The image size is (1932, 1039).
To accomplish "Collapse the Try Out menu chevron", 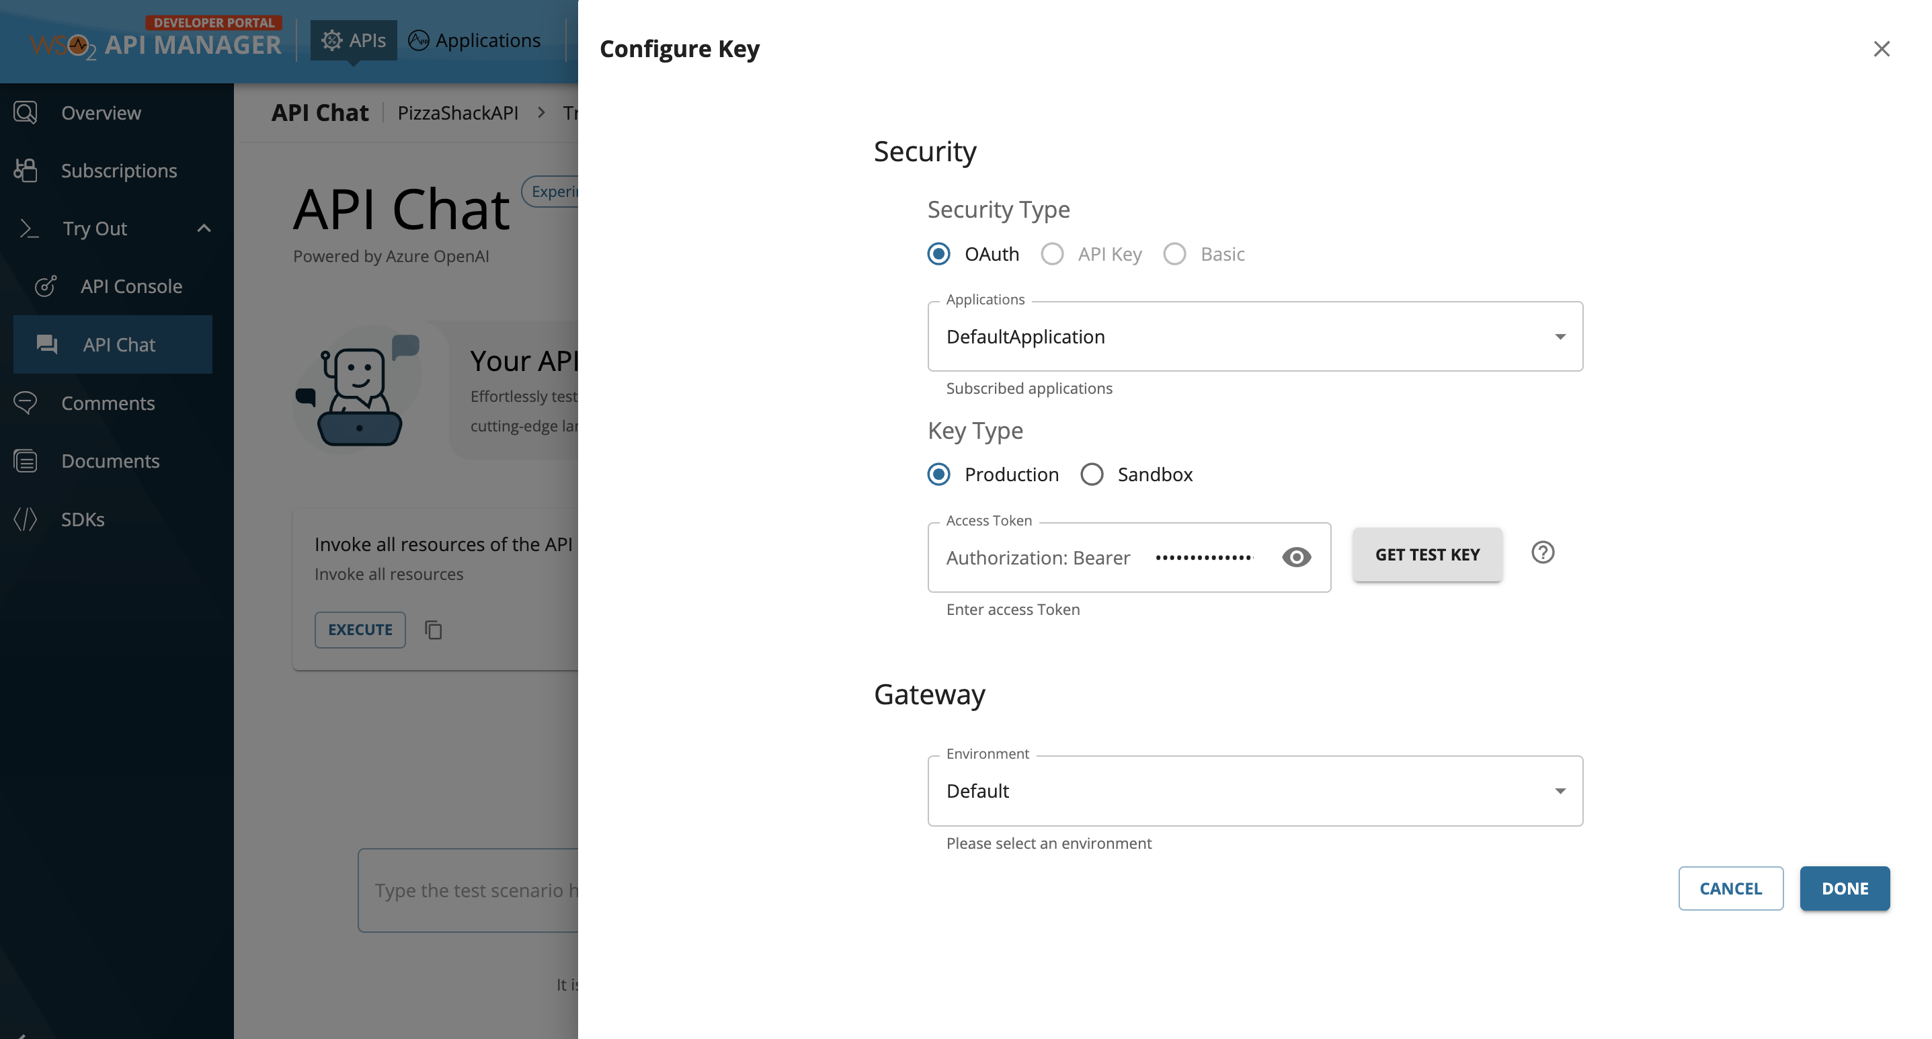I will (x=204, y=228).
